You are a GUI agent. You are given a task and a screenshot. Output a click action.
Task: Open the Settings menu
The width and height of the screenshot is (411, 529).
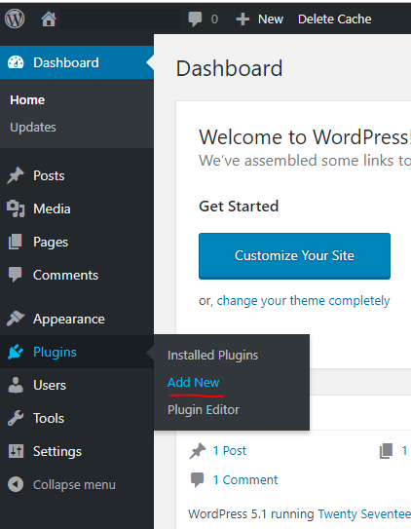57,452
